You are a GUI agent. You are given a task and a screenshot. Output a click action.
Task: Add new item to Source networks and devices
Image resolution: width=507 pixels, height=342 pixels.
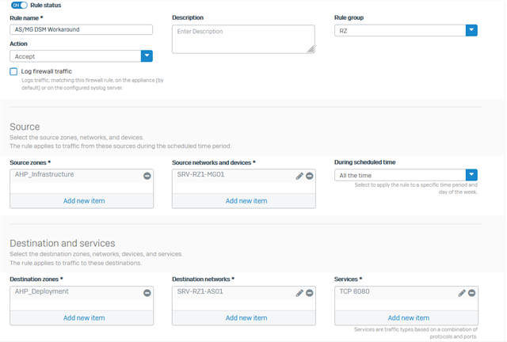click(246, 201)
